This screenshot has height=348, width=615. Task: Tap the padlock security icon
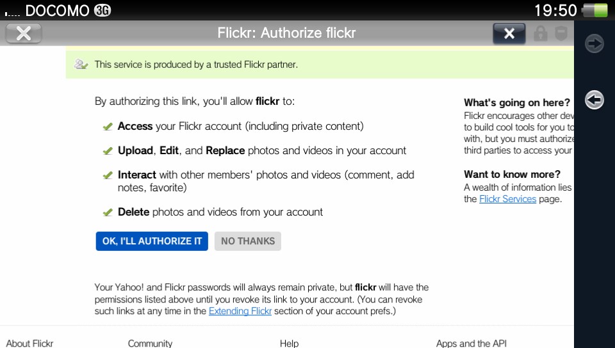[x=541, y=34]
